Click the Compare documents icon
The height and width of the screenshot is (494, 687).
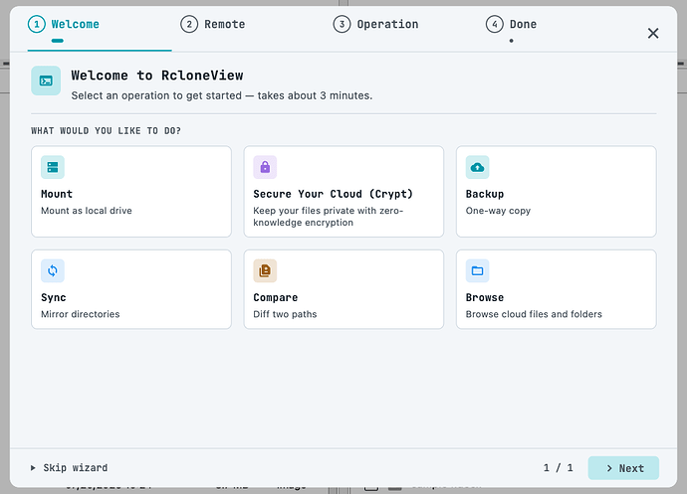point(265,270)
